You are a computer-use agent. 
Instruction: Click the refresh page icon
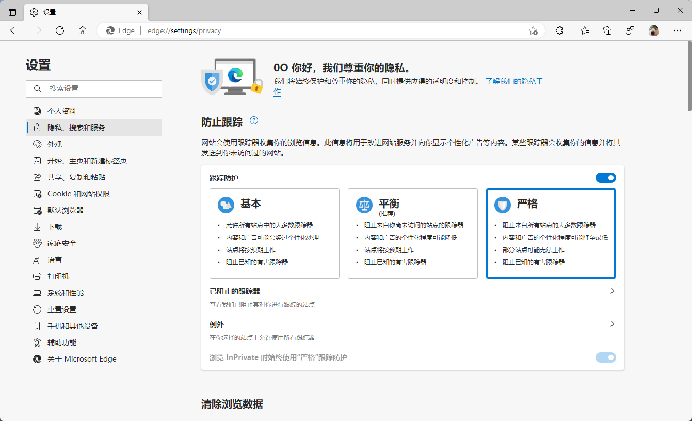coord(60,30)
